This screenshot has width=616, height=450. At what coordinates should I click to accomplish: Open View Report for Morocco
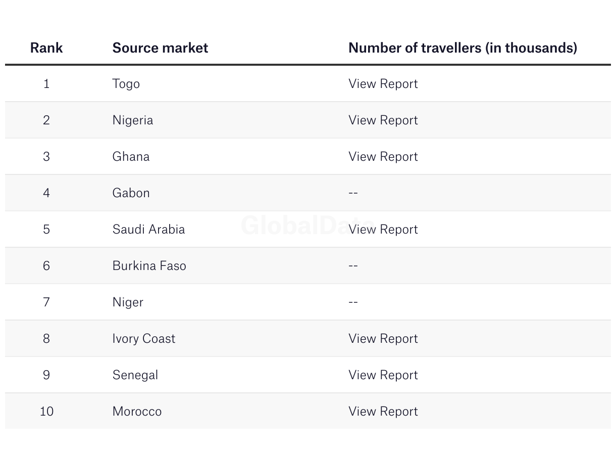click(383, 412)
